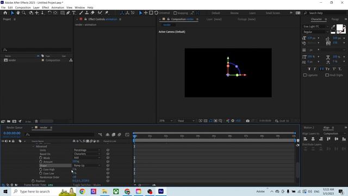This screenshot has height=196, width=348.
Task: Select the Zoom magnifier tool
Action: click(24, 13)
